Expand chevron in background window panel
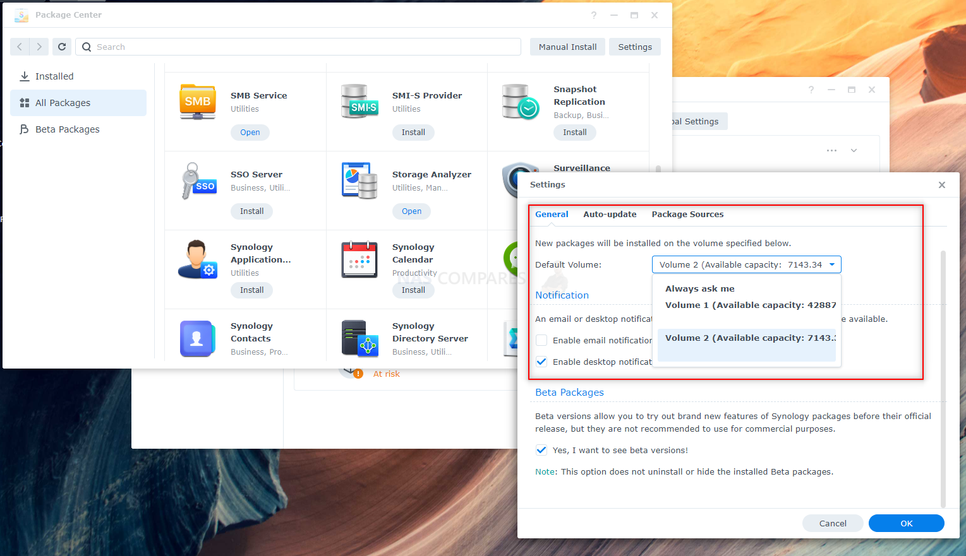 pos(854,151)
